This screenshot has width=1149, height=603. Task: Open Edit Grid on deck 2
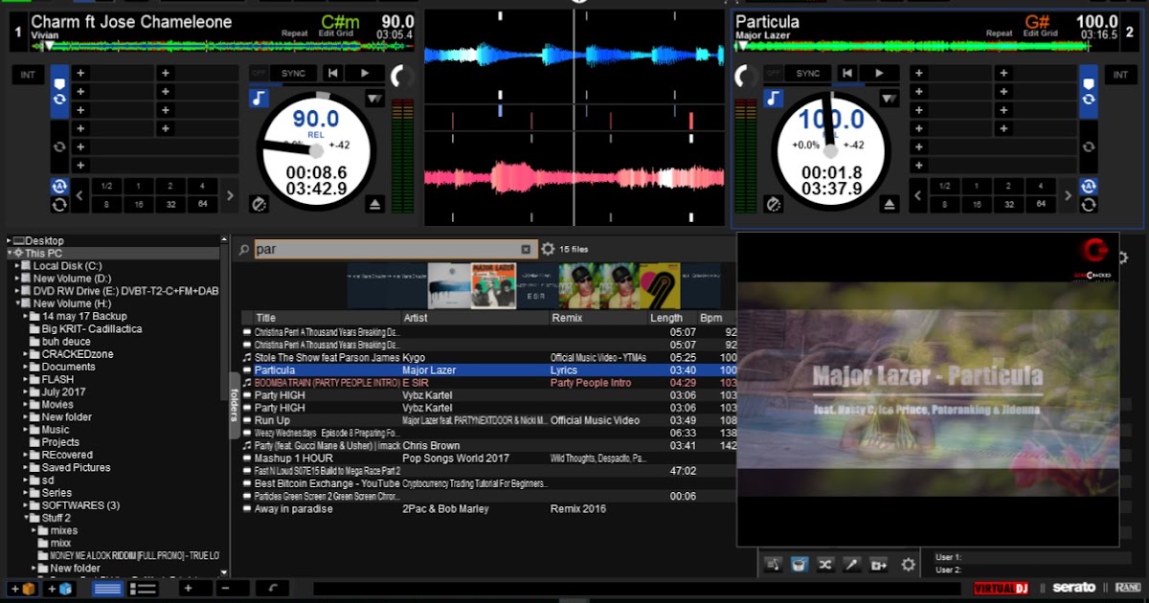pos(1040,33)
